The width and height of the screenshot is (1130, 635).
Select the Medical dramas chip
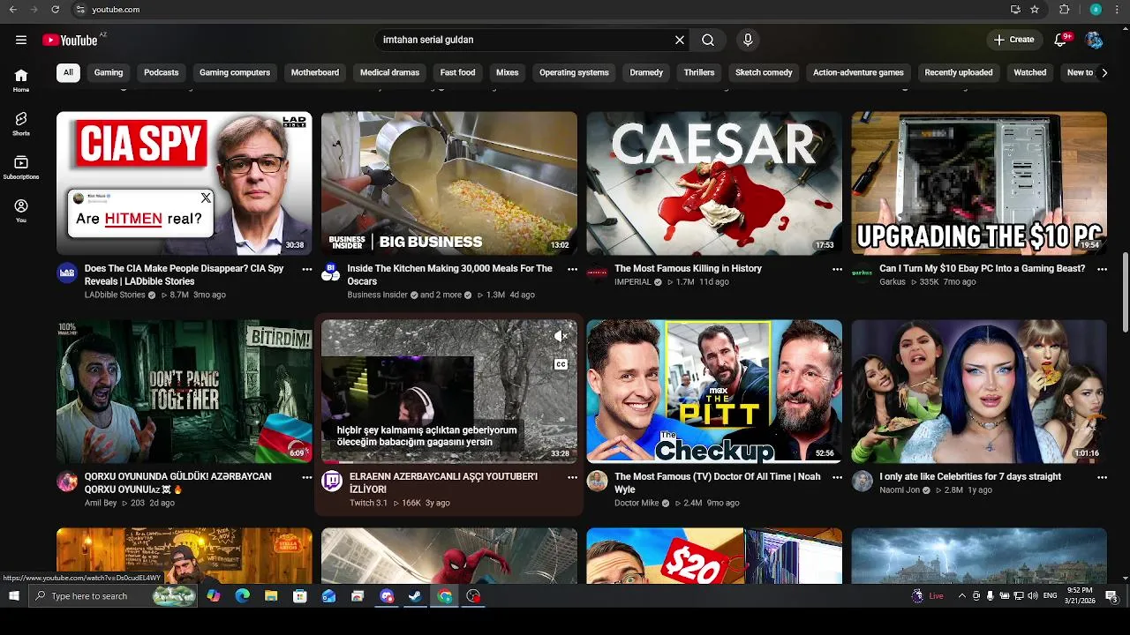(389, 72)
